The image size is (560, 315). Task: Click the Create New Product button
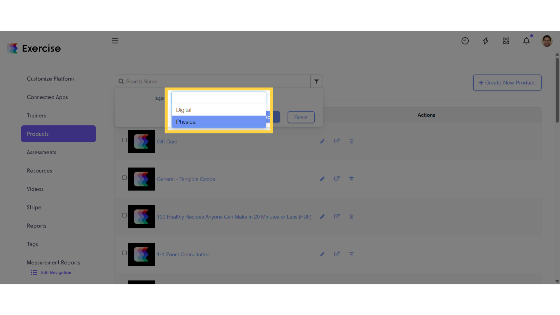(507, 83)
